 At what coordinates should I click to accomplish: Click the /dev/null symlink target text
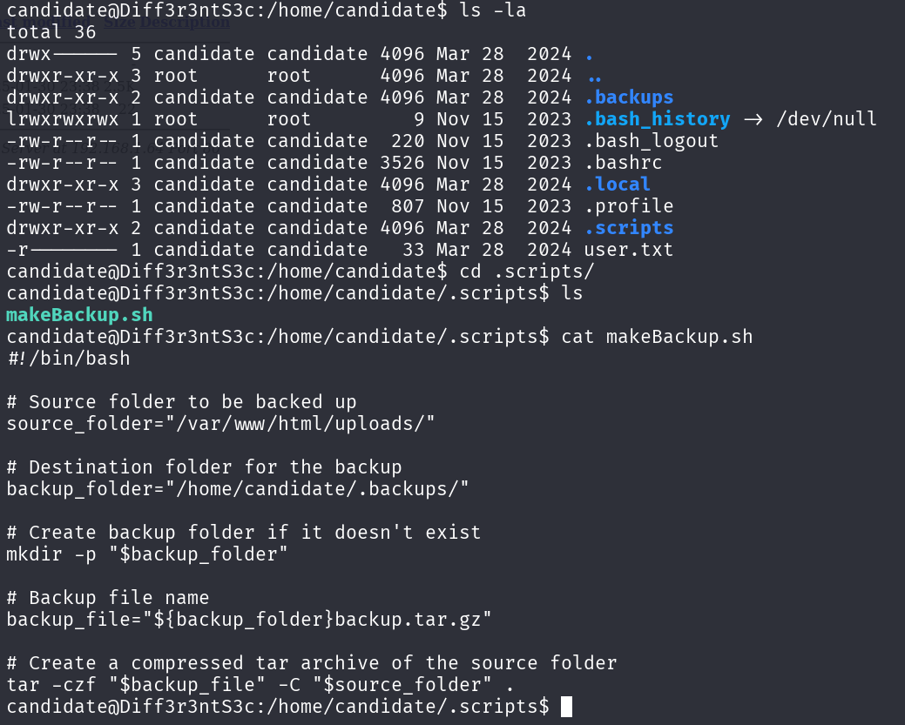coord(827,119)
